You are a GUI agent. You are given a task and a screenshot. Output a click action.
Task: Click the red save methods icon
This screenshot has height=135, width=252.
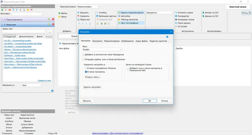click(x=31, y=10)
